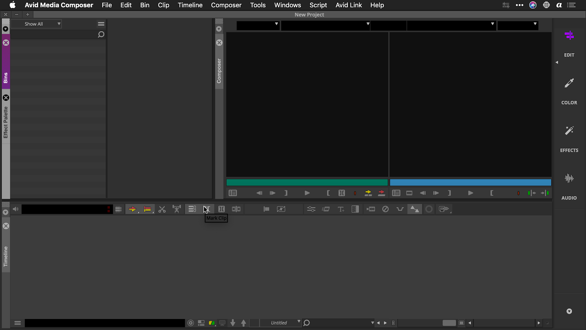Click the red Overwrite button under source monitor
Screen dimensions: 586x330
click(x=382, y=193)
